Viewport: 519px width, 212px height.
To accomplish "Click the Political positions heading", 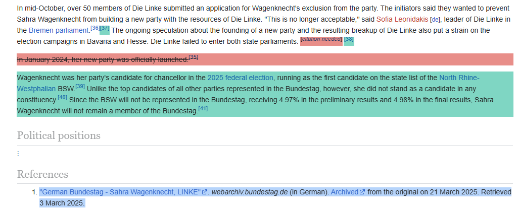I will click(x=59, y=135).
